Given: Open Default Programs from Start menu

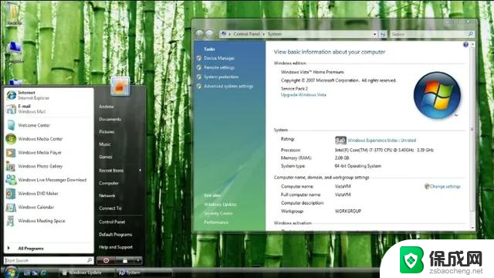Looking at the screenshot, I should [116, 235].
